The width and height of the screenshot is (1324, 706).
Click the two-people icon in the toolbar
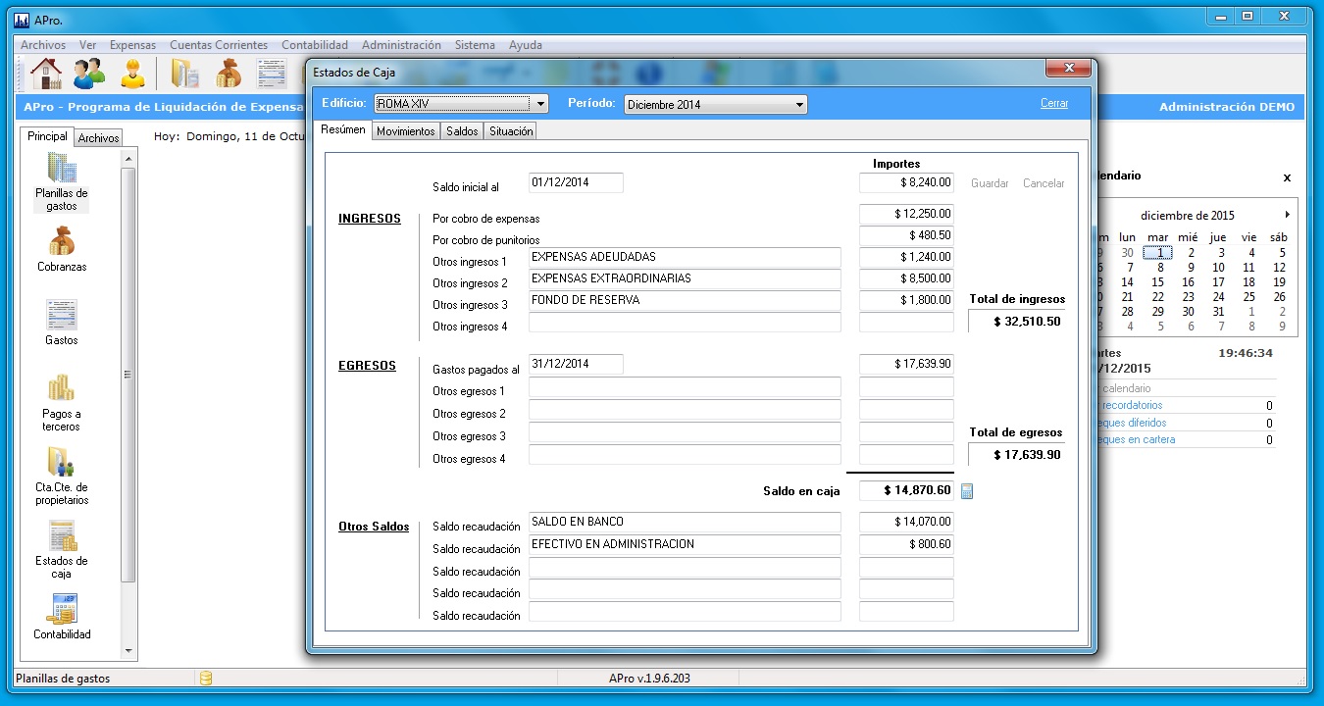[x=89, y=74]
